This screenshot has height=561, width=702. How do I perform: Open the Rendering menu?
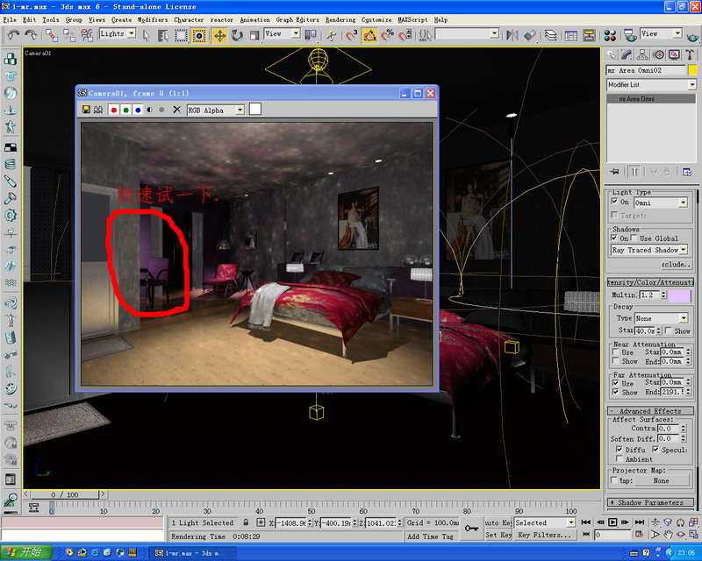(x=340, y=19)
